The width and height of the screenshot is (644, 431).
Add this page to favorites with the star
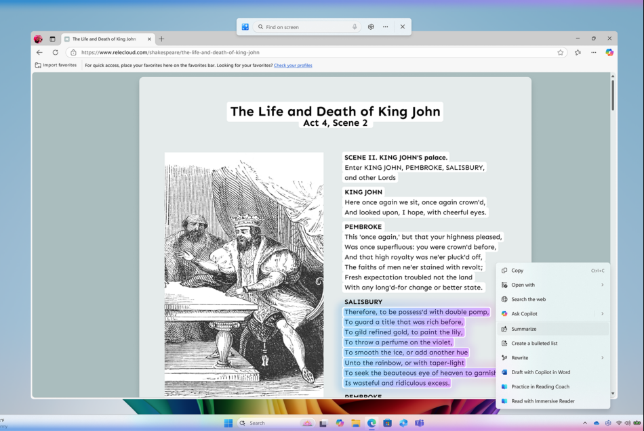pyautogui.click(x=561, y=52)
